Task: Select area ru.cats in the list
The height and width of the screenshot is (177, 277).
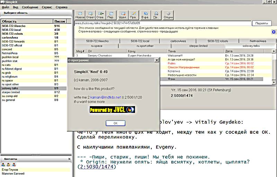Action: pyautogui.click(x=34, y=65)
